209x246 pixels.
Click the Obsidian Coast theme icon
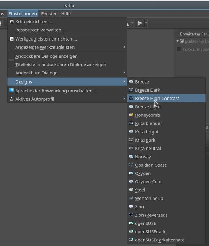131,165
